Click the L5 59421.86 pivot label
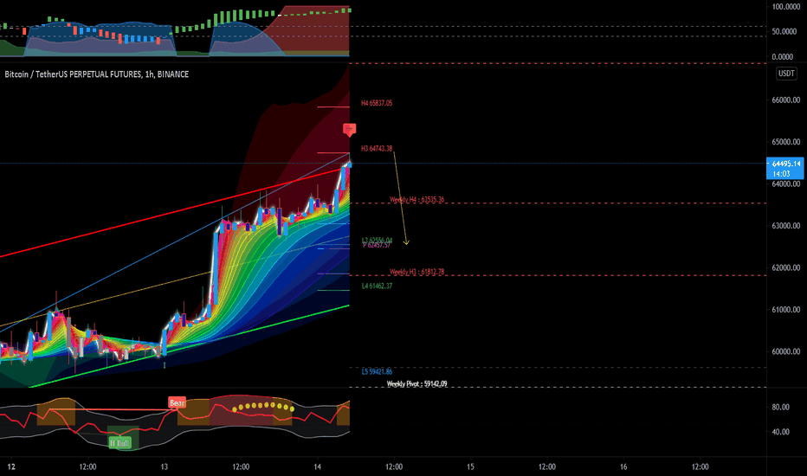 [x=377, y=371]
